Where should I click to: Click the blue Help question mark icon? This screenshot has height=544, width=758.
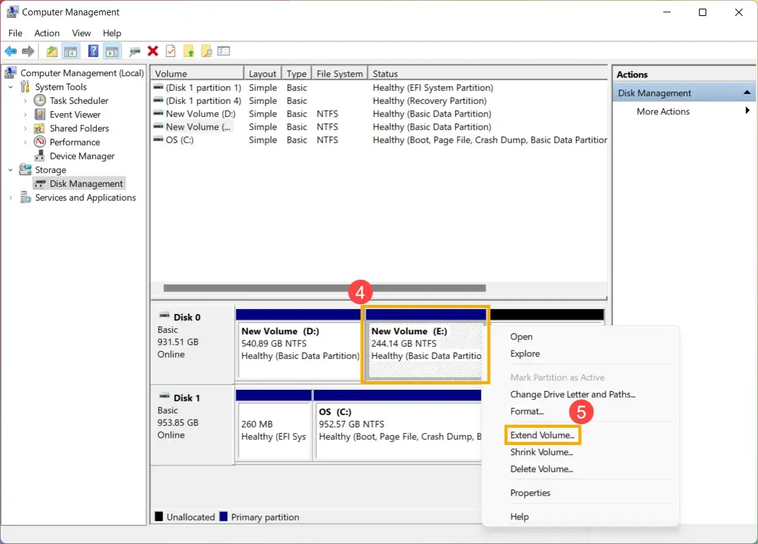(x=93, y=51)
